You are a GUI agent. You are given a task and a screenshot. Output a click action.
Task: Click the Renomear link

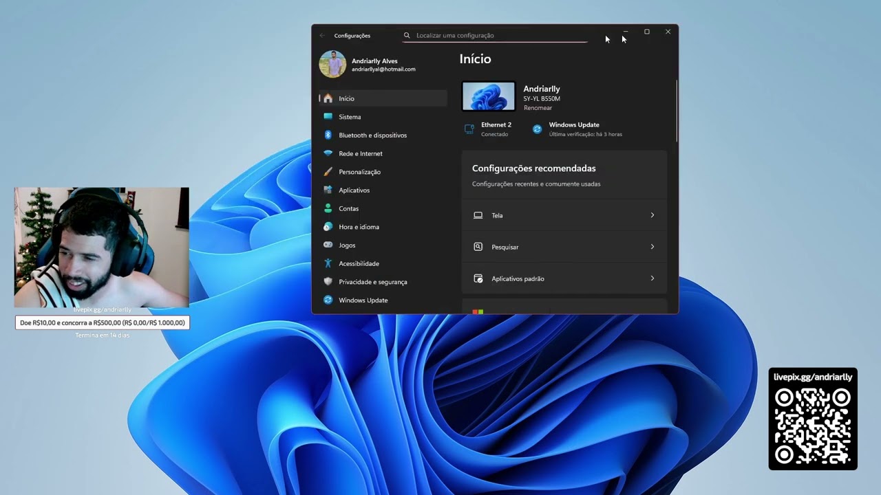click(538, 108)
